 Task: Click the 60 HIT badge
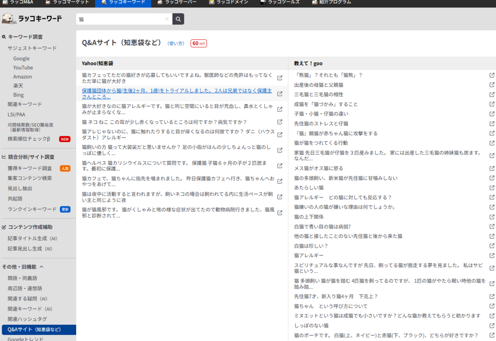199,43
